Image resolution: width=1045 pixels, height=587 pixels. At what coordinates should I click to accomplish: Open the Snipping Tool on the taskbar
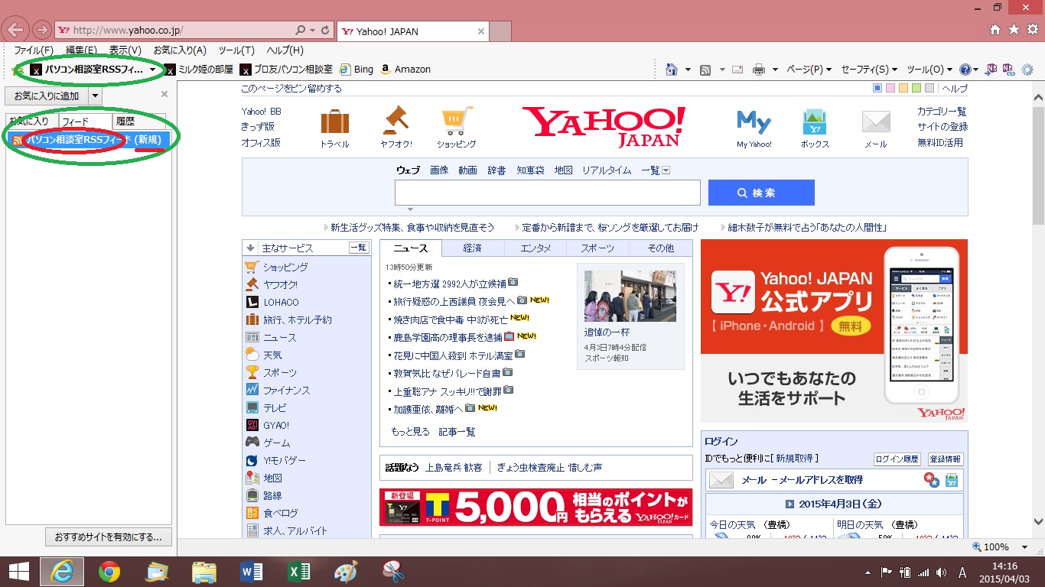tap(393, 572)
